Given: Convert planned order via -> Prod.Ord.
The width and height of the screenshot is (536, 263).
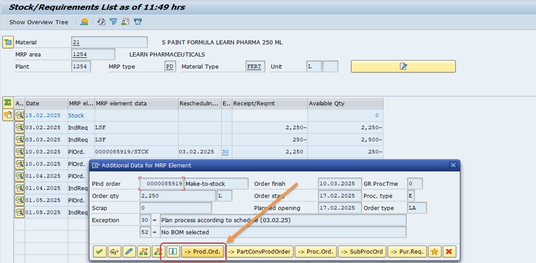Looking at the screenshot, I should pos(203,252).
